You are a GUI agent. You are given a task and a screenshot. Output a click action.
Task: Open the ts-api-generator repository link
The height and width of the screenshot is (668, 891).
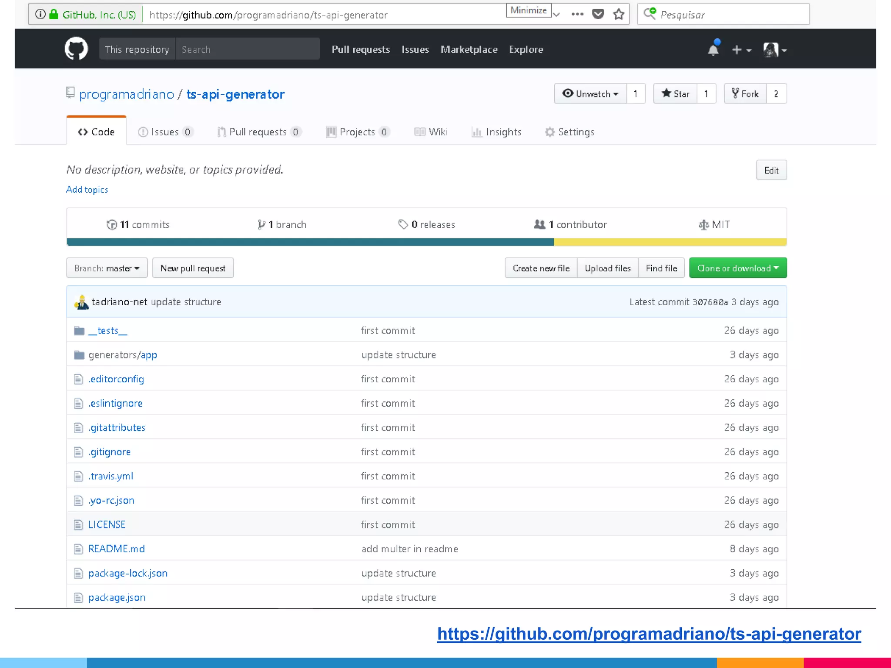[x=235, y=94]
